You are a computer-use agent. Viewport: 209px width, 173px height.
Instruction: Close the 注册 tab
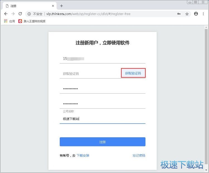coord(53,6)
